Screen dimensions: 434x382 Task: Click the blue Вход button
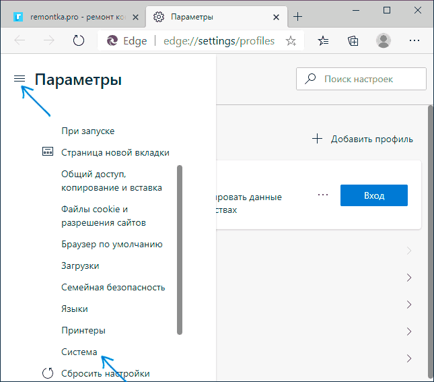(x=374, y=195)
